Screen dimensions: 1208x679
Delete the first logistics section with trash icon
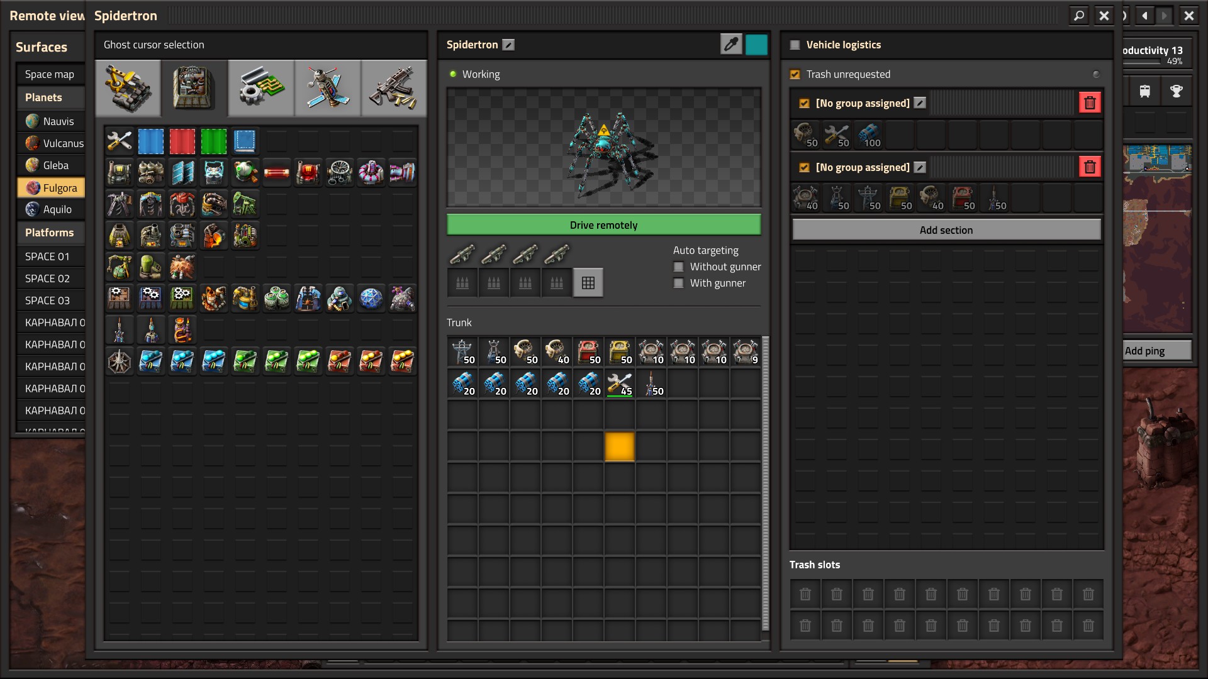tap(1090, 102)
